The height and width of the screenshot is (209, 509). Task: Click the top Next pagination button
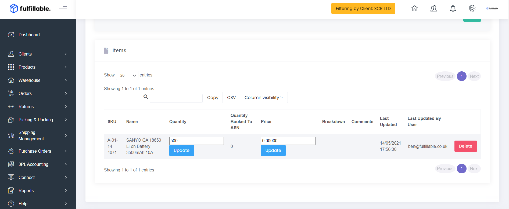pos(474,76)
